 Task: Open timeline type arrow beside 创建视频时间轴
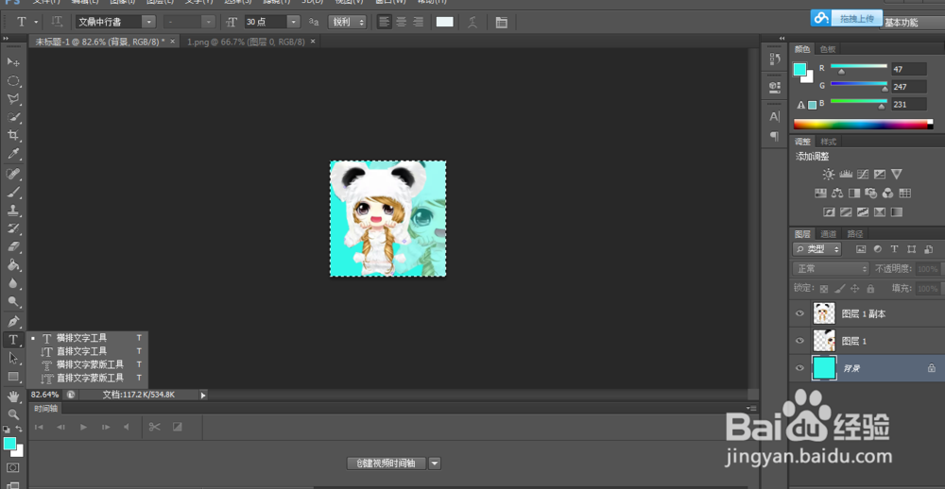pos(435,464)
